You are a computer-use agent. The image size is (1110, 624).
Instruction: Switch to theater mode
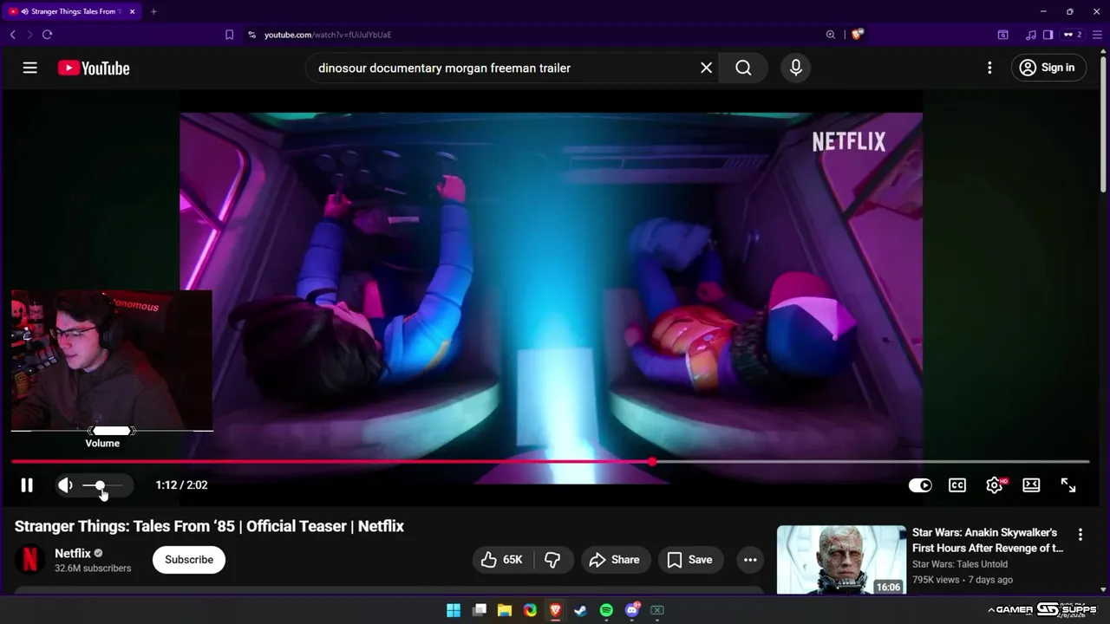[x=1031, y=485]
